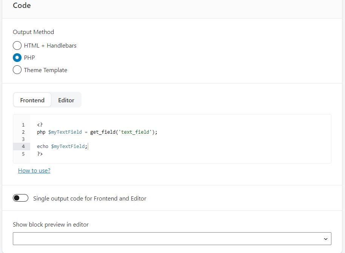Click line number 1 in code gutter

23,125
